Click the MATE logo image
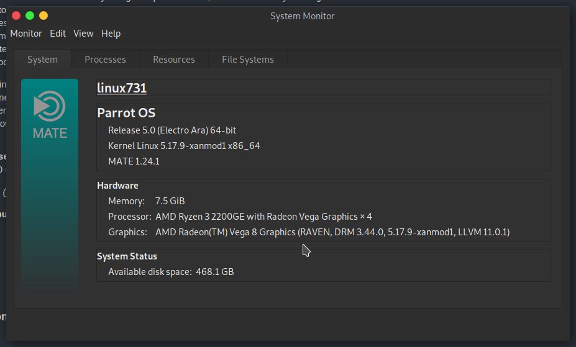This screenshot has height=347, width=576. pyautogui.click(x=50, y=185)
